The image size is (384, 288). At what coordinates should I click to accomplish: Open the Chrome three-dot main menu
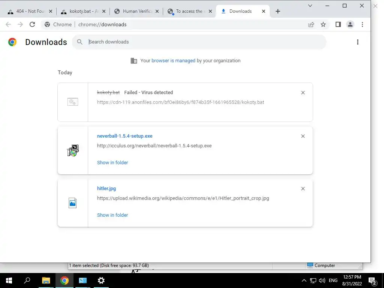[x=363, y=24]
